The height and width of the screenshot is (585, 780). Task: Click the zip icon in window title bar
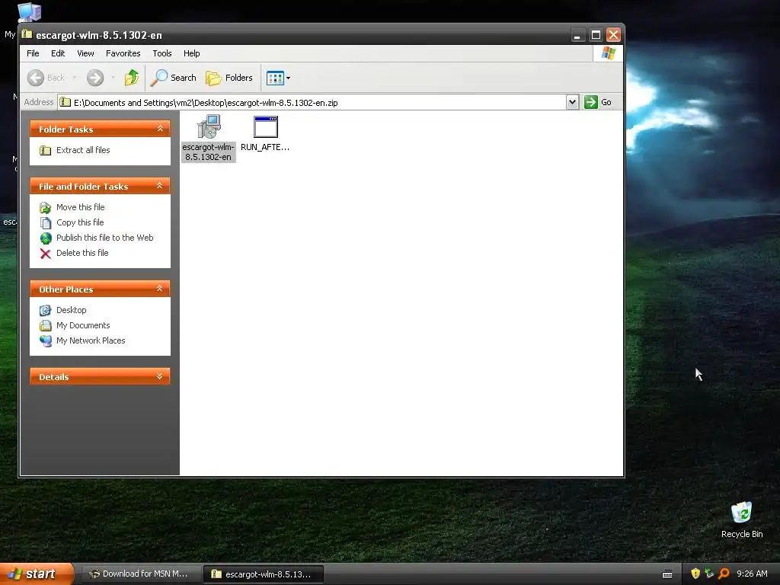pyautogui.click(x=27, y=34)
